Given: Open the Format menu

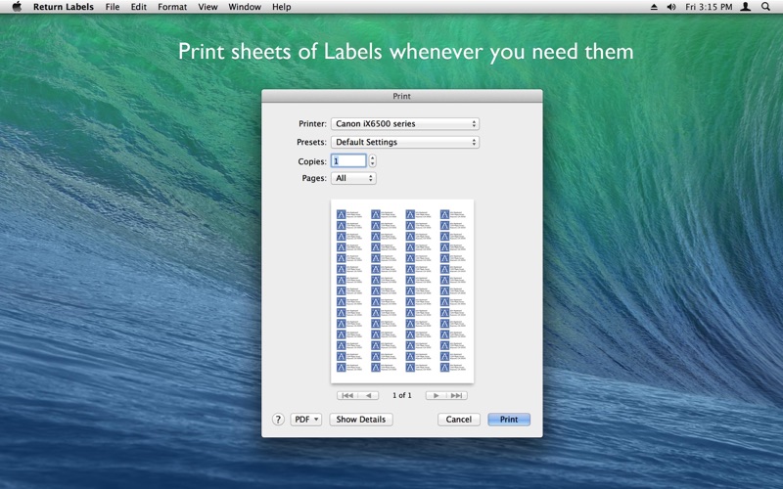Looking at the screenshot, I should (172, 7).
